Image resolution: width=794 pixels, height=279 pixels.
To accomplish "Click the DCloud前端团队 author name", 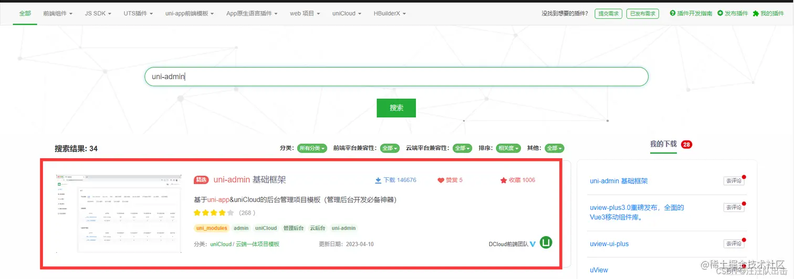I will (508, 244).
